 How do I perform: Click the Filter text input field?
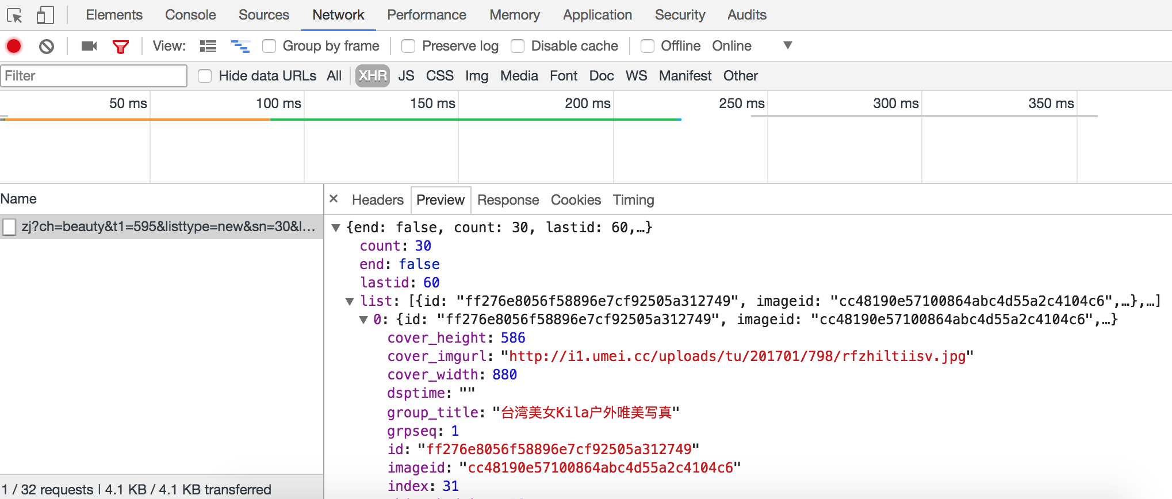[94, 76]
